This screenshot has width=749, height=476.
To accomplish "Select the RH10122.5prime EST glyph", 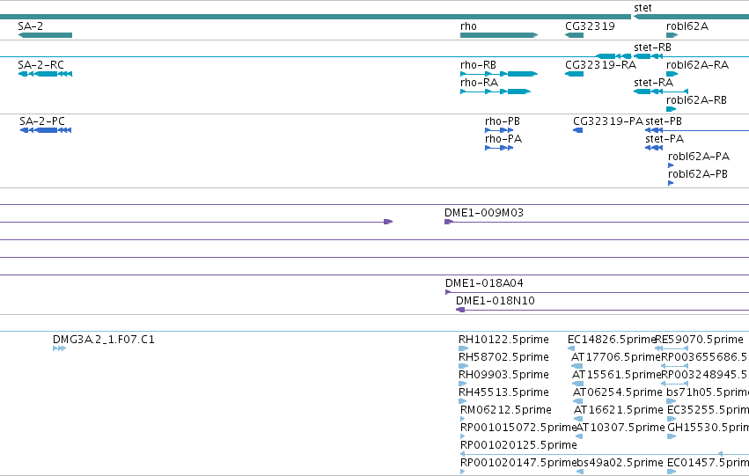I will pos(463,348).
